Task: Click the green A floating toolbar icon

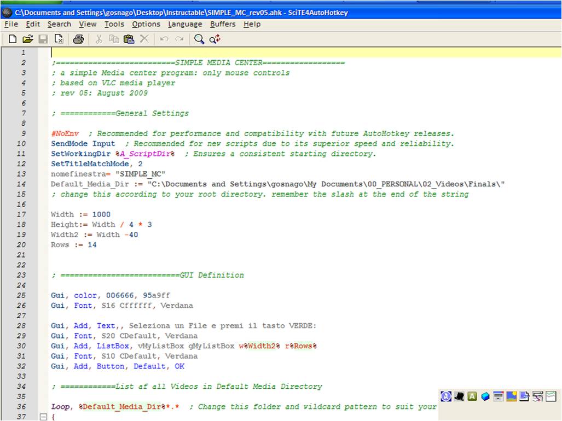Action: pyautogui.click(x=472, y=396)
